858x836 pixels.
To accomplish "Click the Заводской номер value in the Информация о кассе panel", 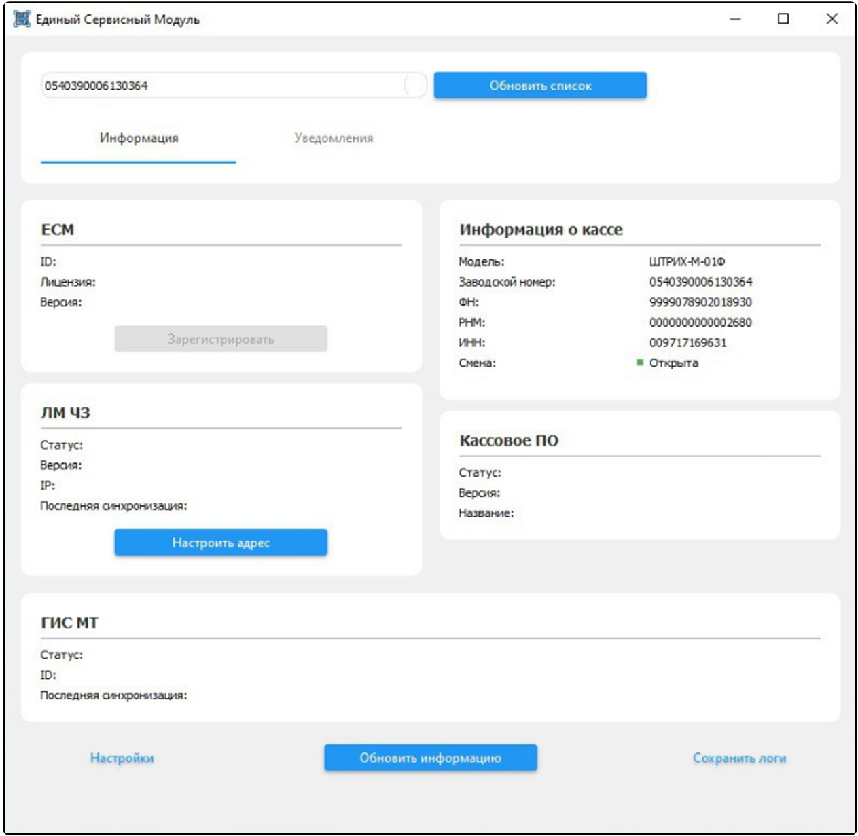I will [701, 282].
